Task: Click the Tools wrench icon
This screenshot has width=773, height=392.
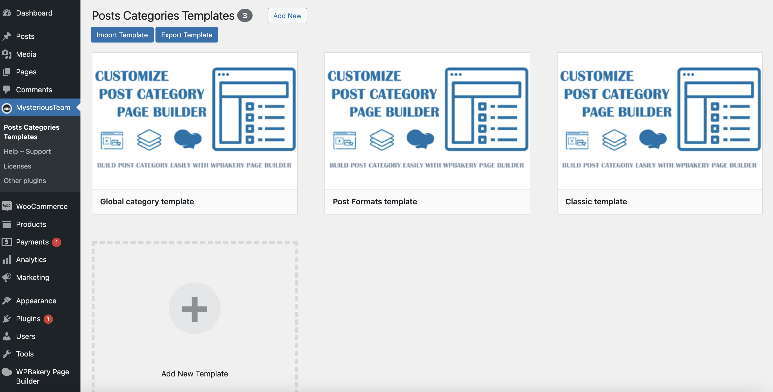Action: tap(6, 354)
